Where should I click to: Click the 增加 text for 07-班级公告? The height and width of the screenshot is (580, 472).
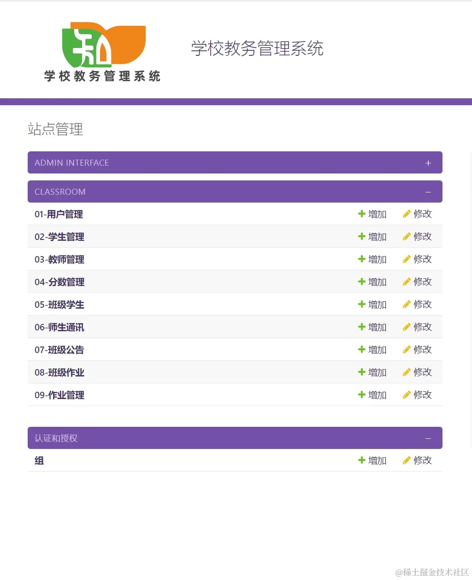click(377, 350)
